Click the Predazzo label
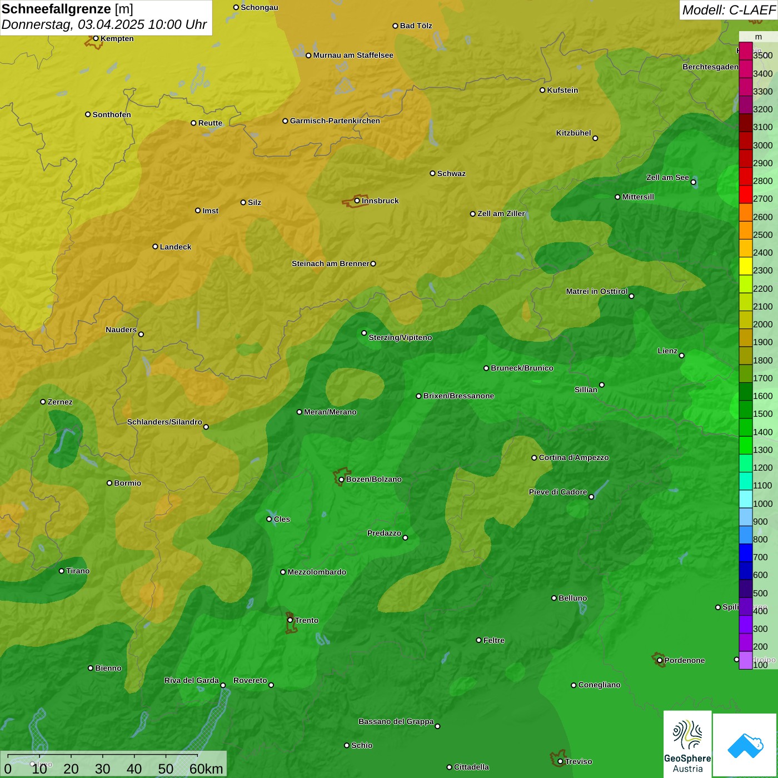The width and height of the screenshot is (778, 778). tap(384, 533)
